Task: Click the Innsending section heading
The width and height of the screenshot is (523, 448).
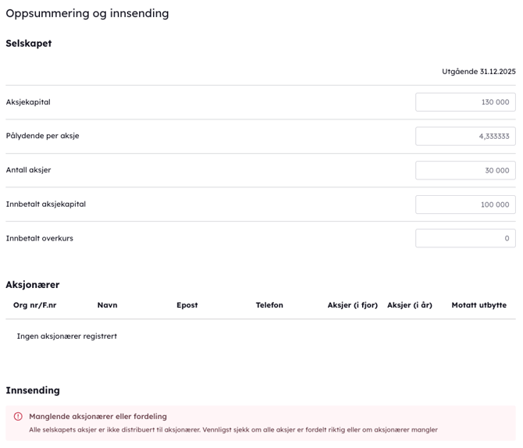Action: click(x=33, y=390)
